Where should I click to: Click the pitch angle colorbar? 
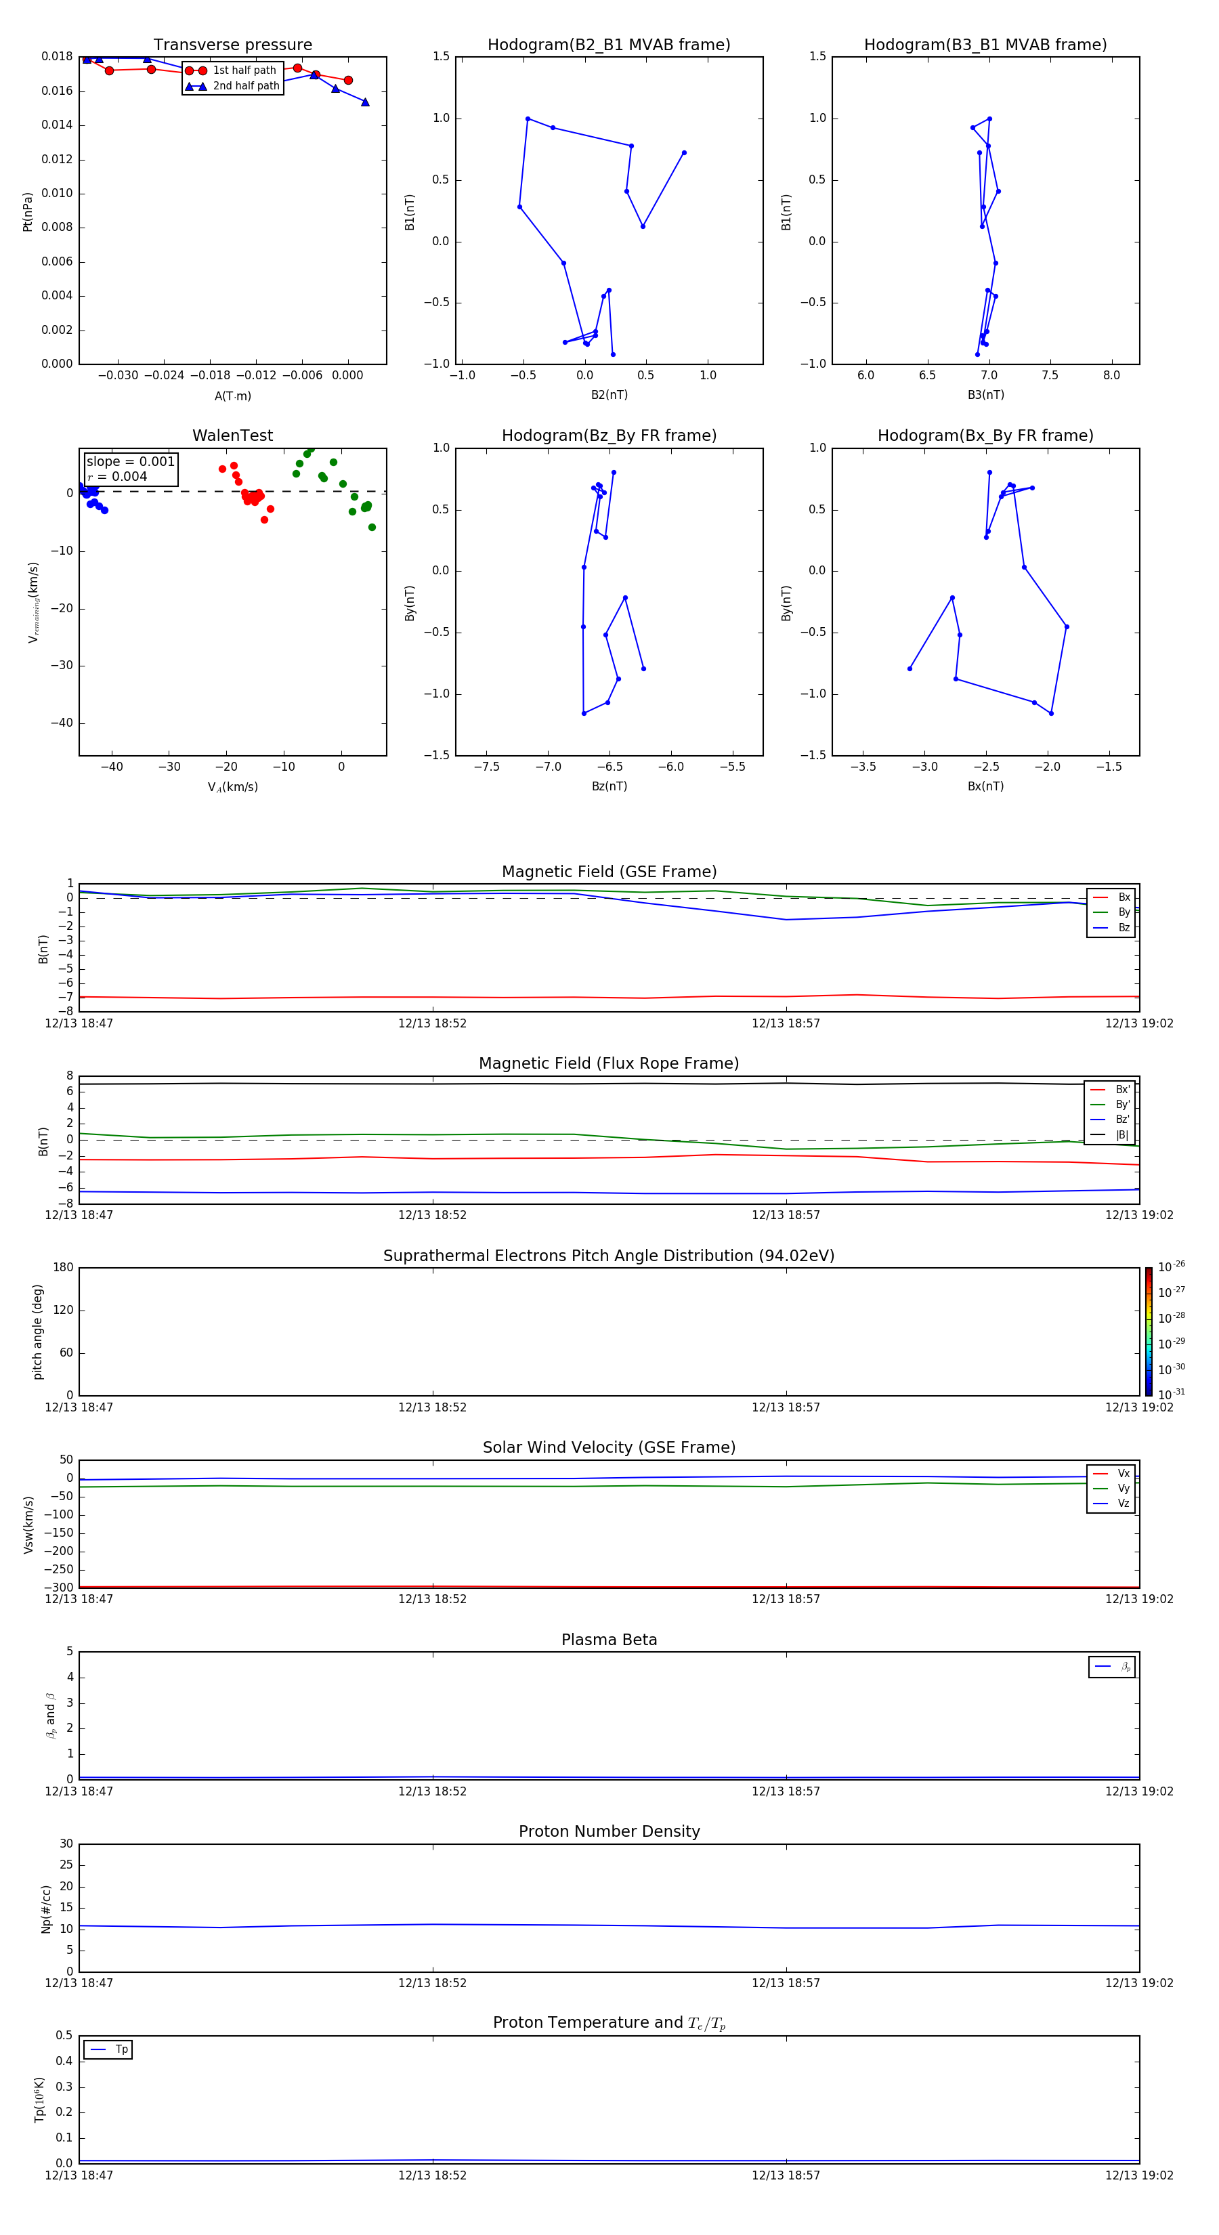tap(1148, 1331)
